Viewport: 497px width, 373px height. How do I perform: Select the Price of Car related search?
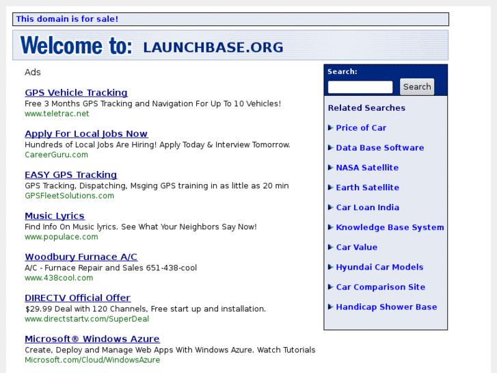tap(361, 127)
